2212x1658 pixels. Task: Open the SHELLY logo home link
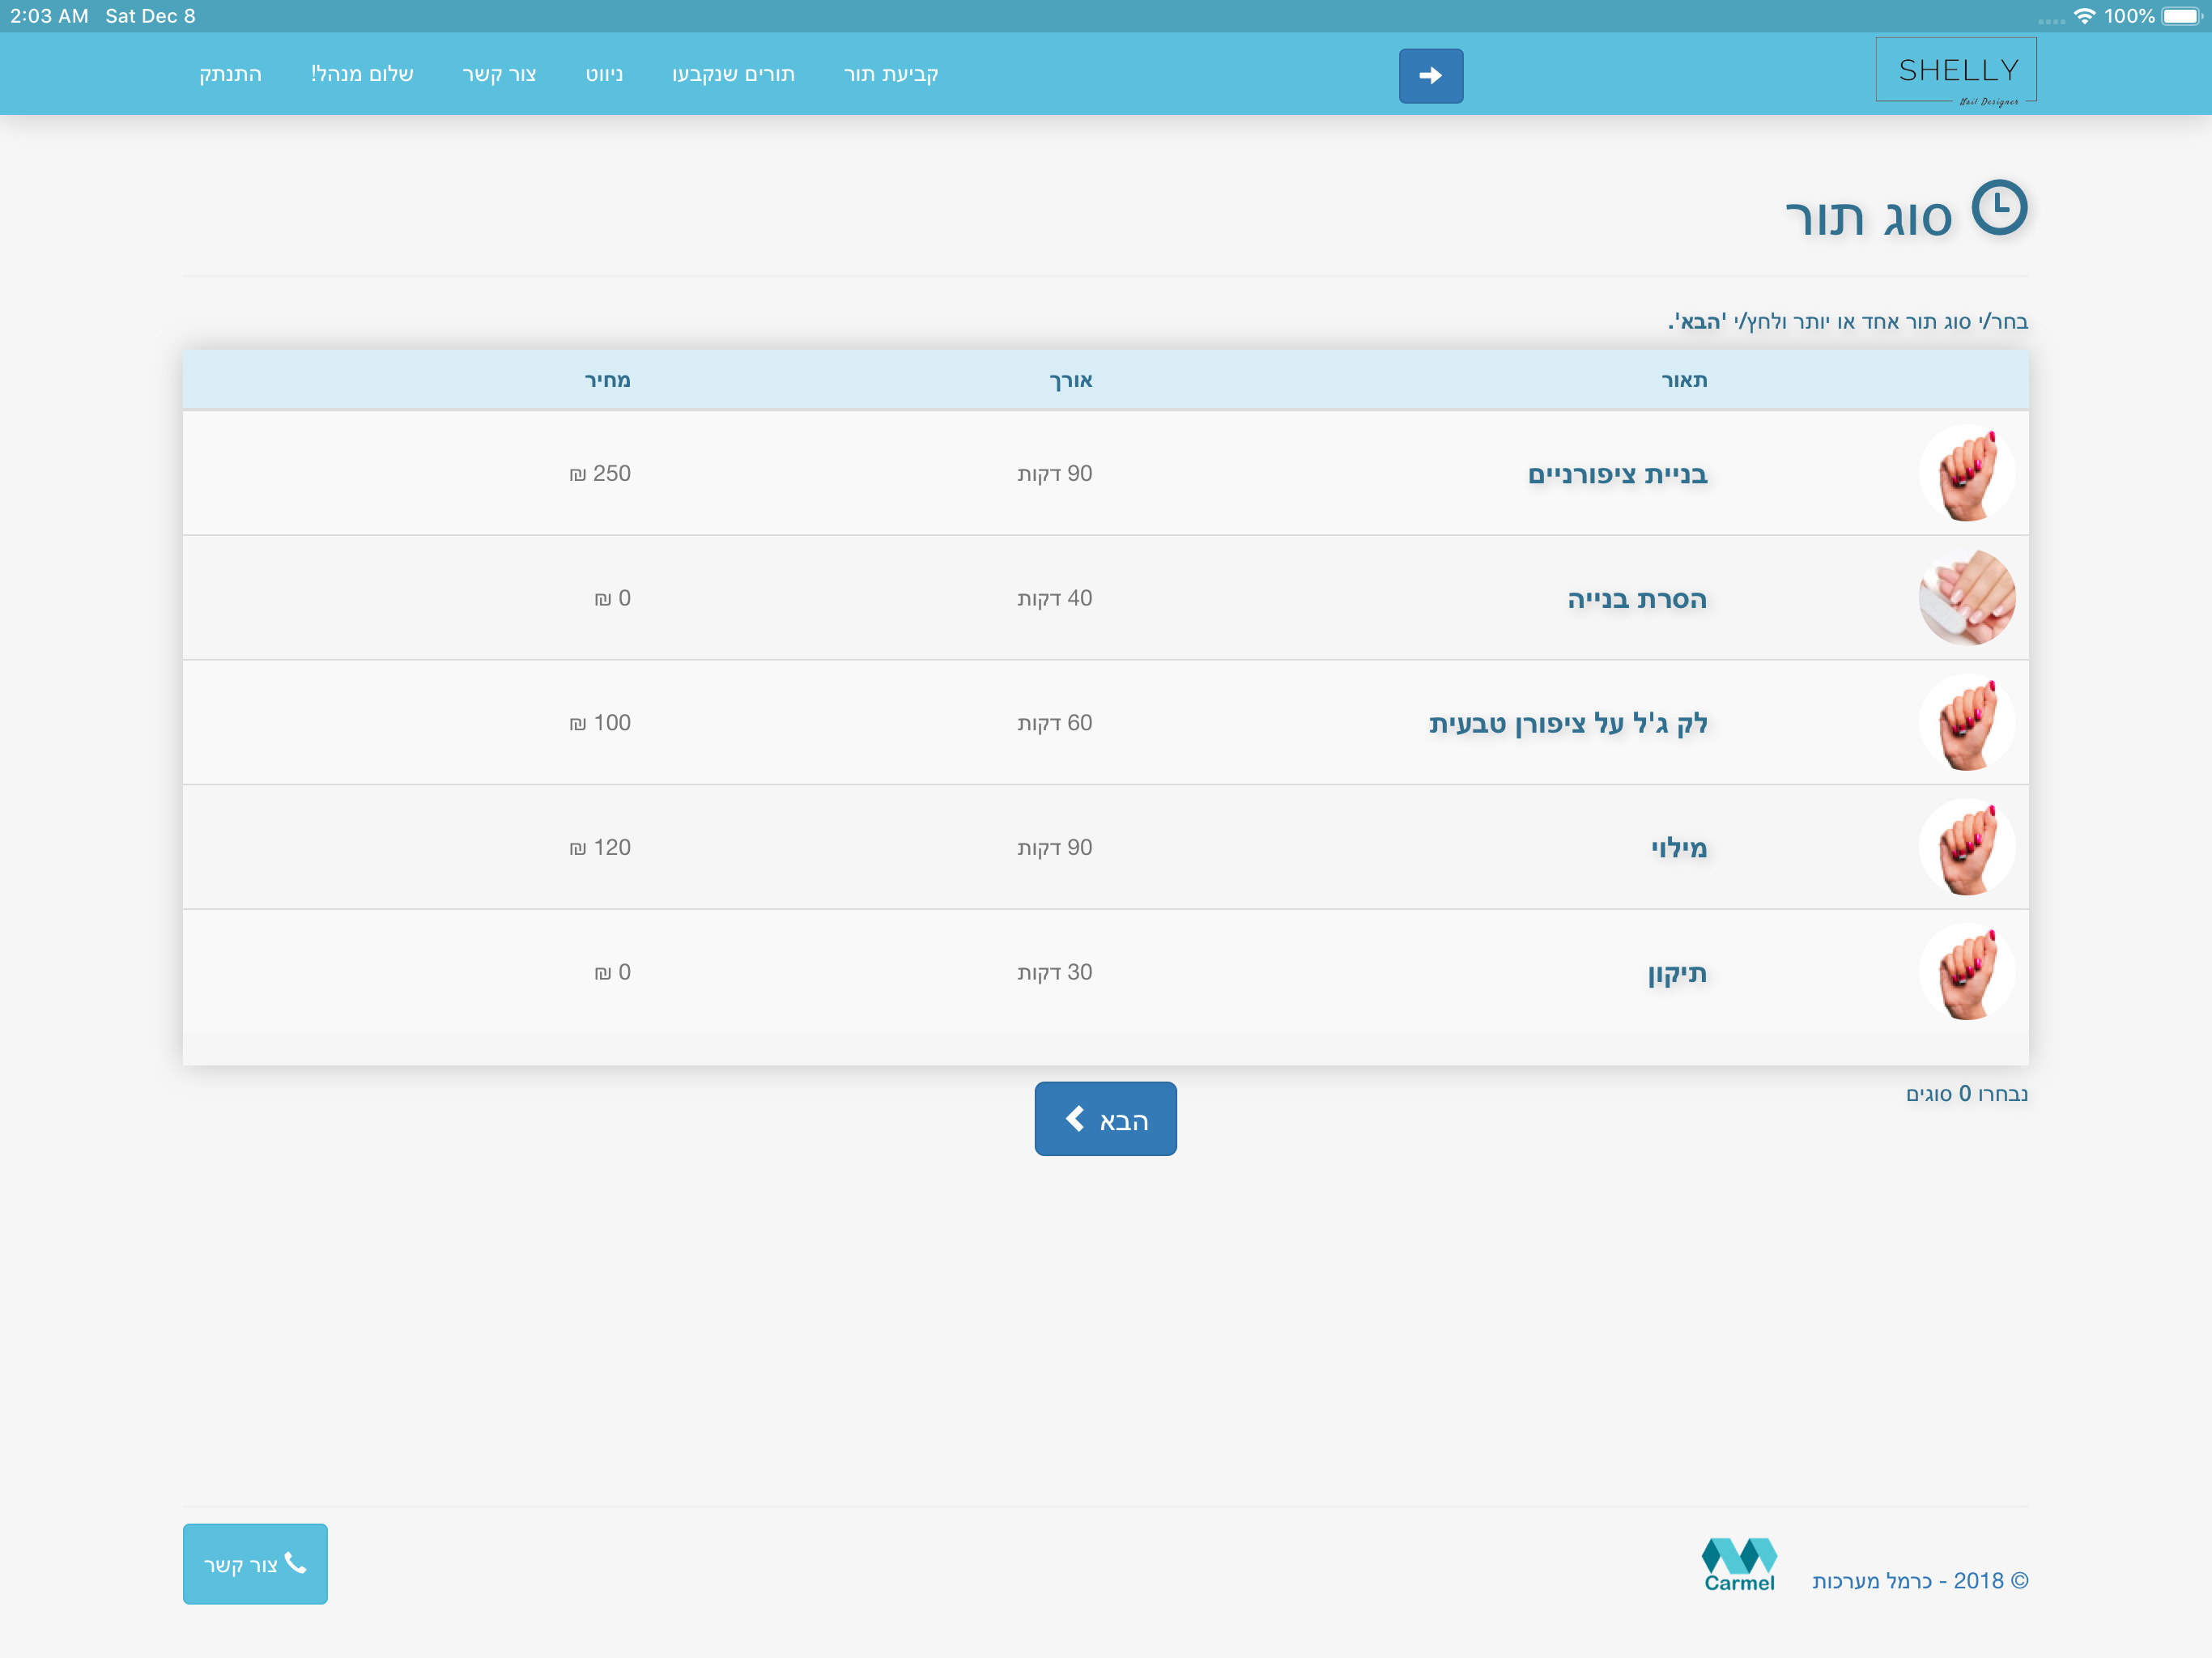point(1956,71)
